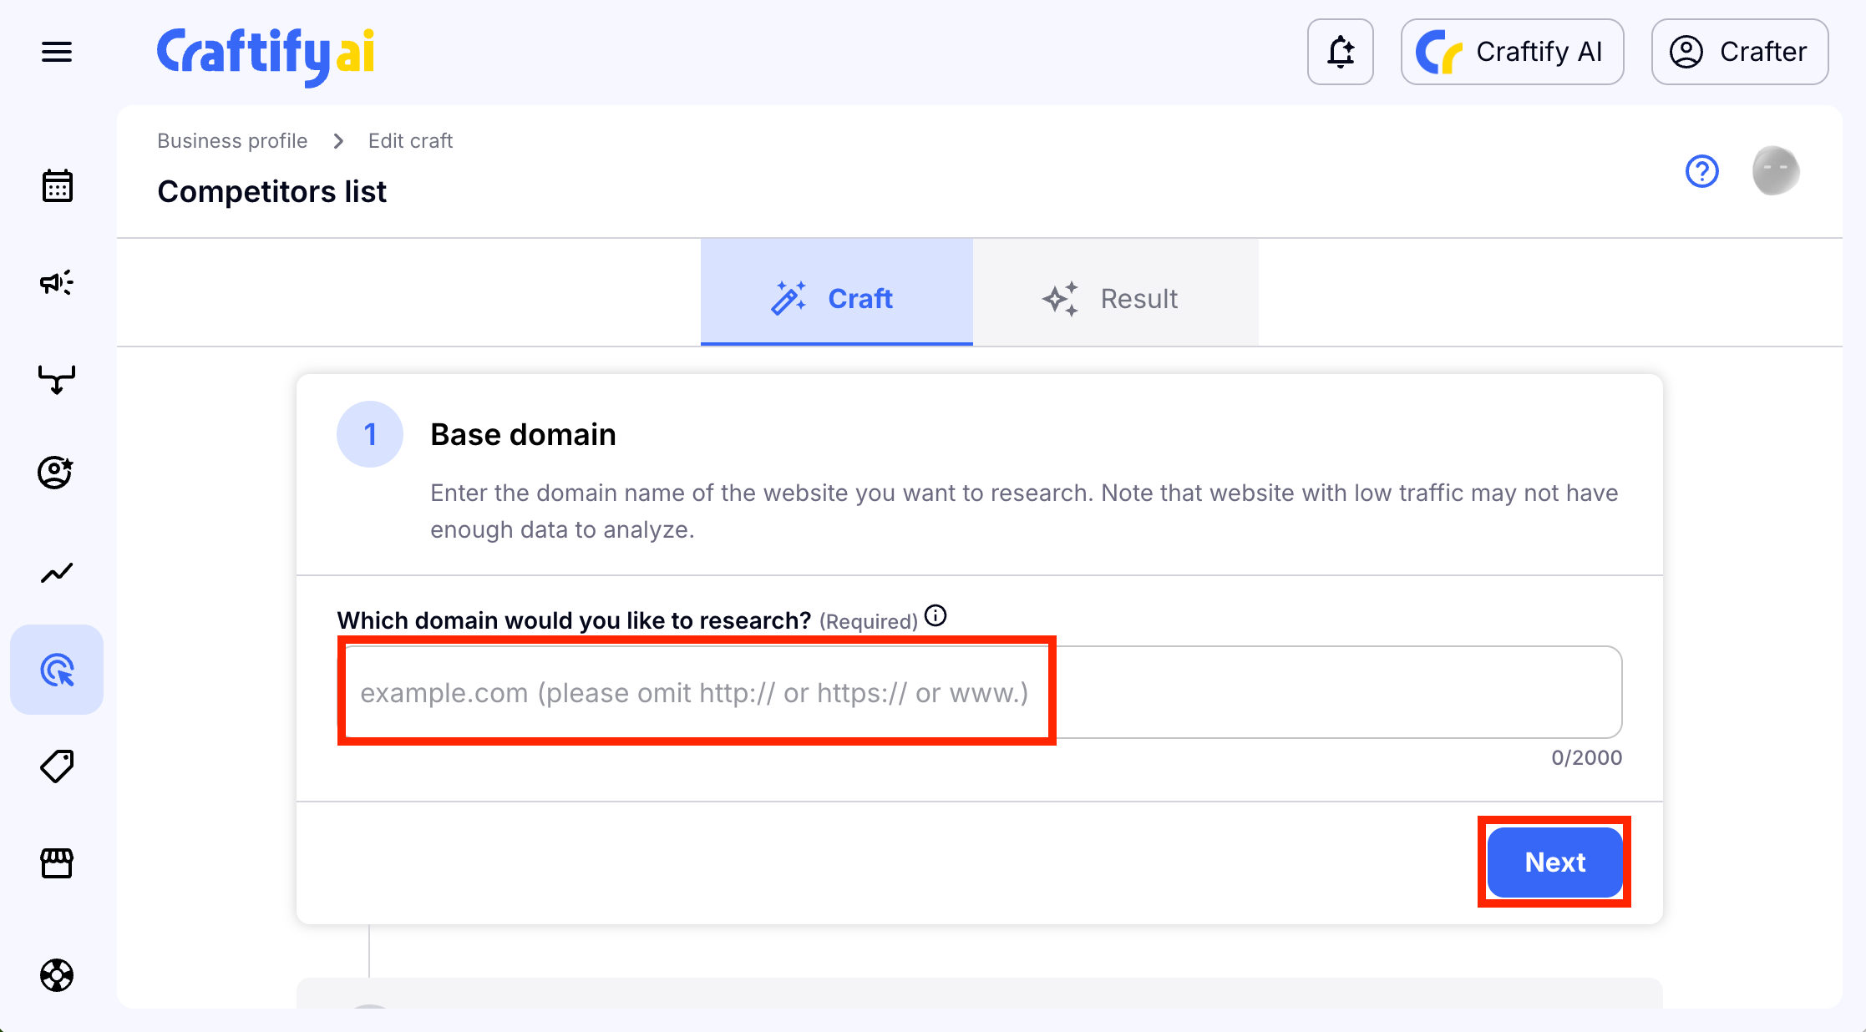Viewport: 1866px width, 1032px height.
Task: Select the highlighted cursor target sidebar icon
Action: point(57,670)
